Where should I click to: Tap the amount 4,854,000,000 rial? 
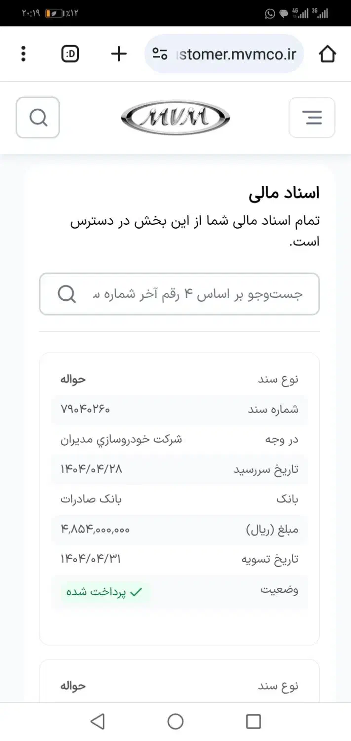coord(95,529)
